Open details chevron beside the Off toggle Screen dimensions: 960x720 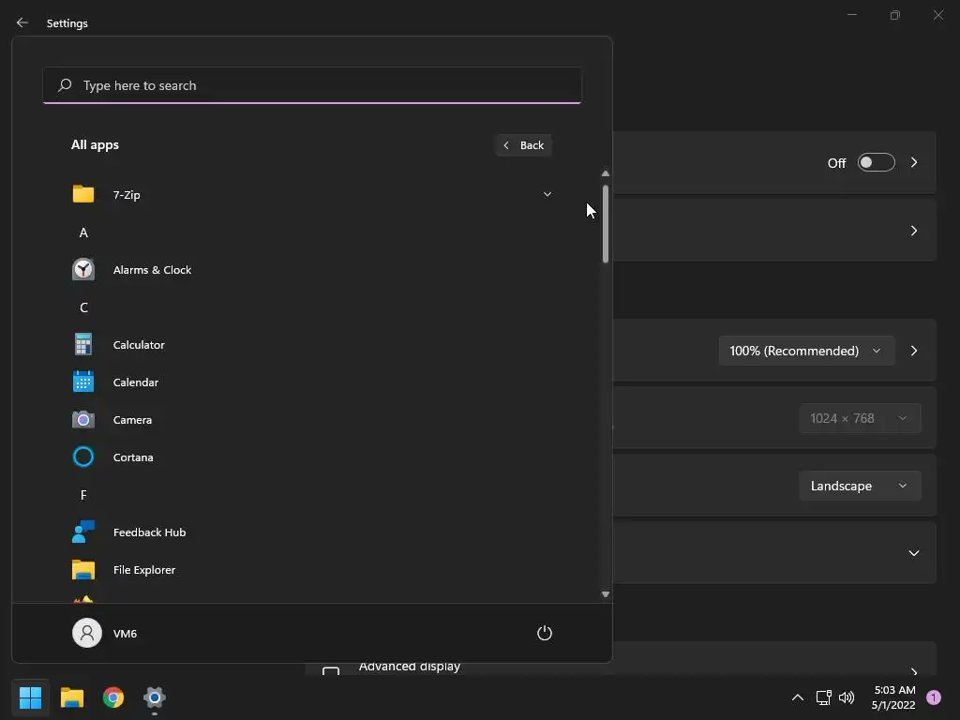coord(913,162)
